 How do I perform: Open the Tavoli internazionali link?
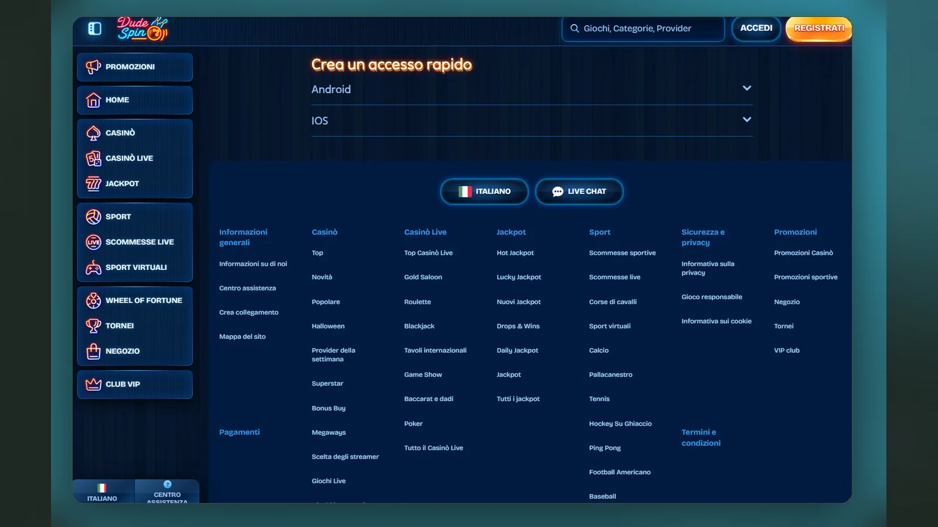(435, 351)
